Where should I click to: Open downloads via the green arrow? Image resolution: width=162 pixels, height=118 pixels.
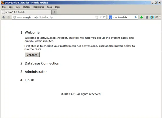pyautogui.click(x=142, y=17)
